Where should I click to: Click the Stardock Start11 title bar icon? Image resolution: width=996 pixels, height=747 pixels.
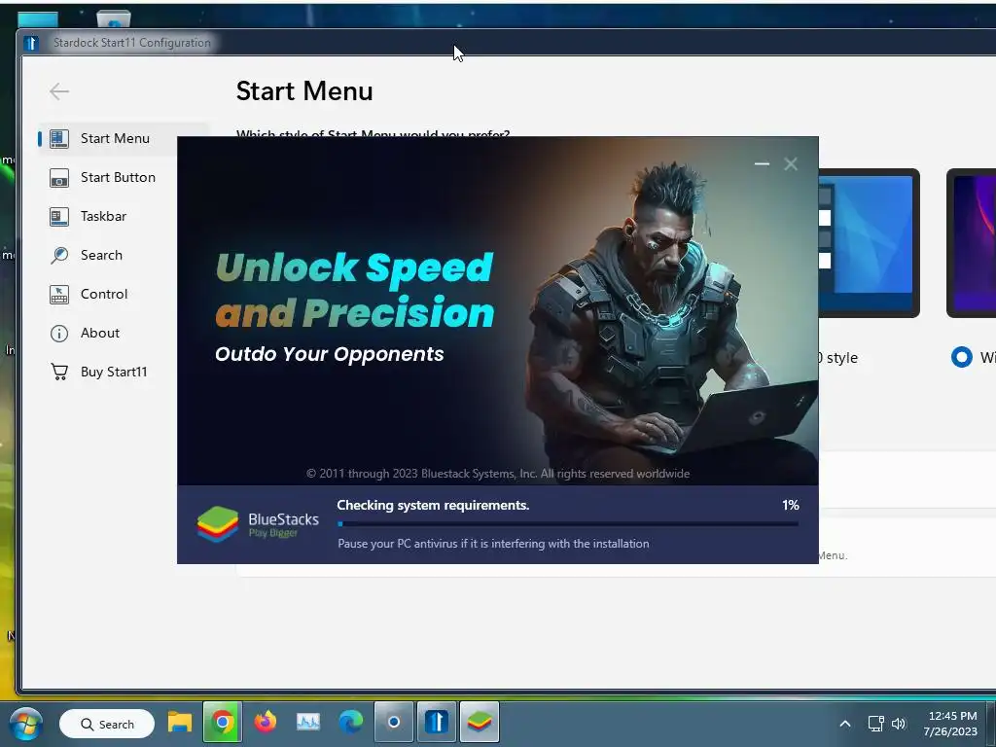point(31,43)
